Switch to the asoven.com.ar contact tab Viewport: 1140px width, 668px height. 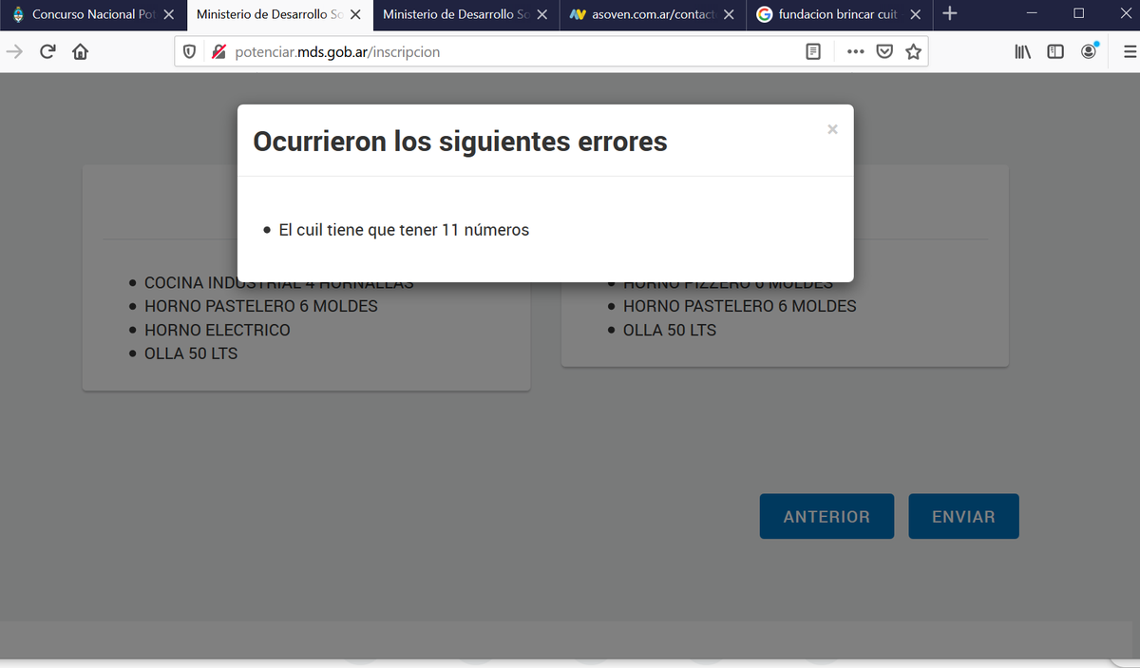pos(651,14)
